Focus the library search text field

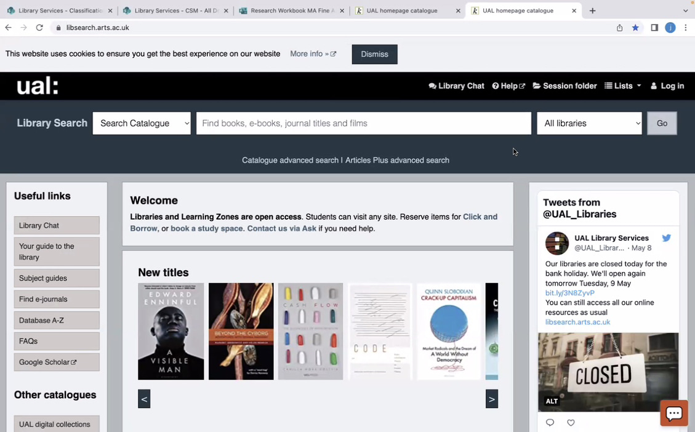pos(363,123)
